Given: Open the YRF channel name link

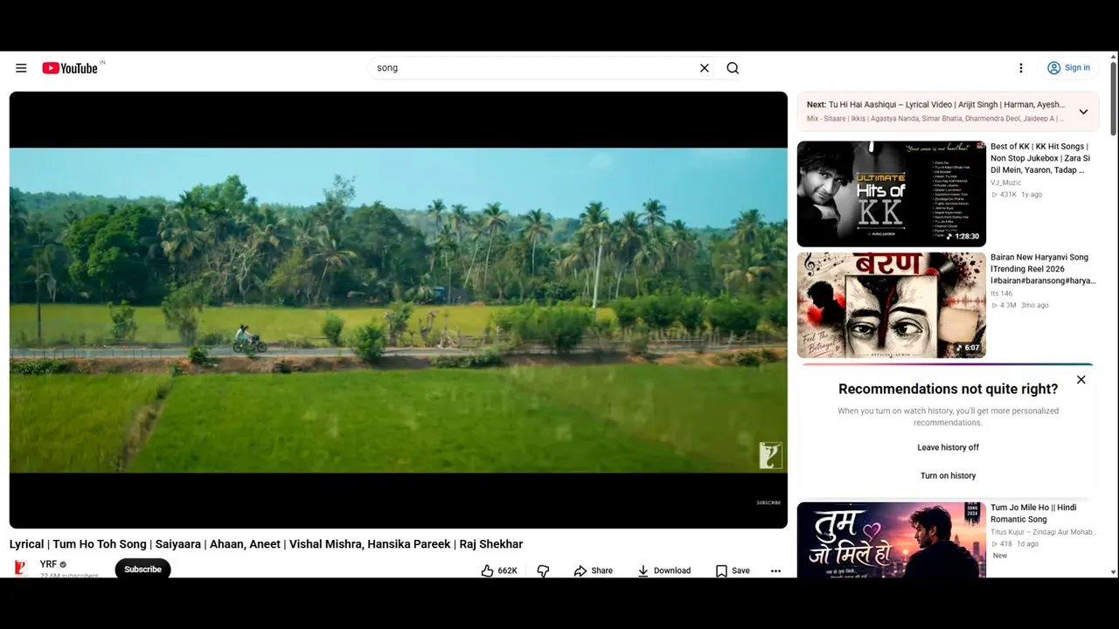Looking at the screenshot, I should (x=48, y=564).
